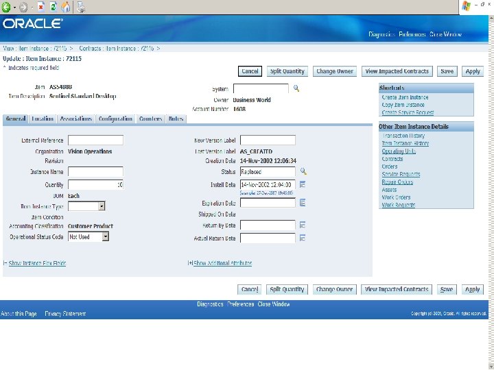
Task: Click the top Save button
Action: [447, 71]
